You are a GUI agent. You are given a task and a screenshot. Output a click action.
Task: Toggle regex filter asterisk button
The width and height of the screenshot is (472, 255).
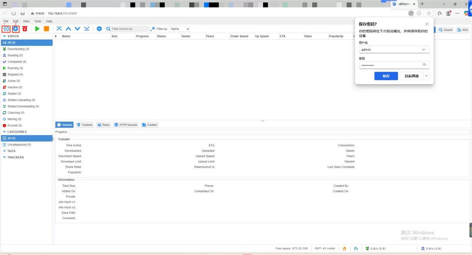(153, 29)
